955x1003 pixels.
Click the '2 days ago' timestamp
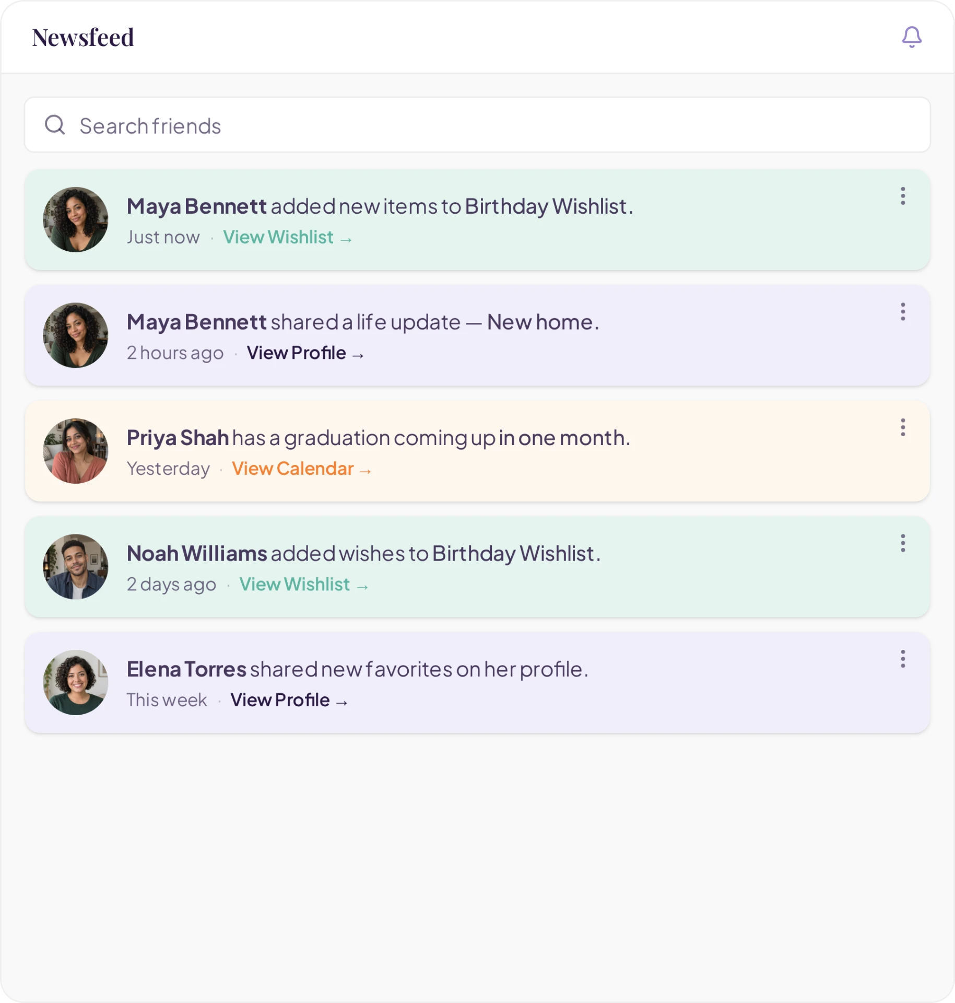tap(171, 585)
